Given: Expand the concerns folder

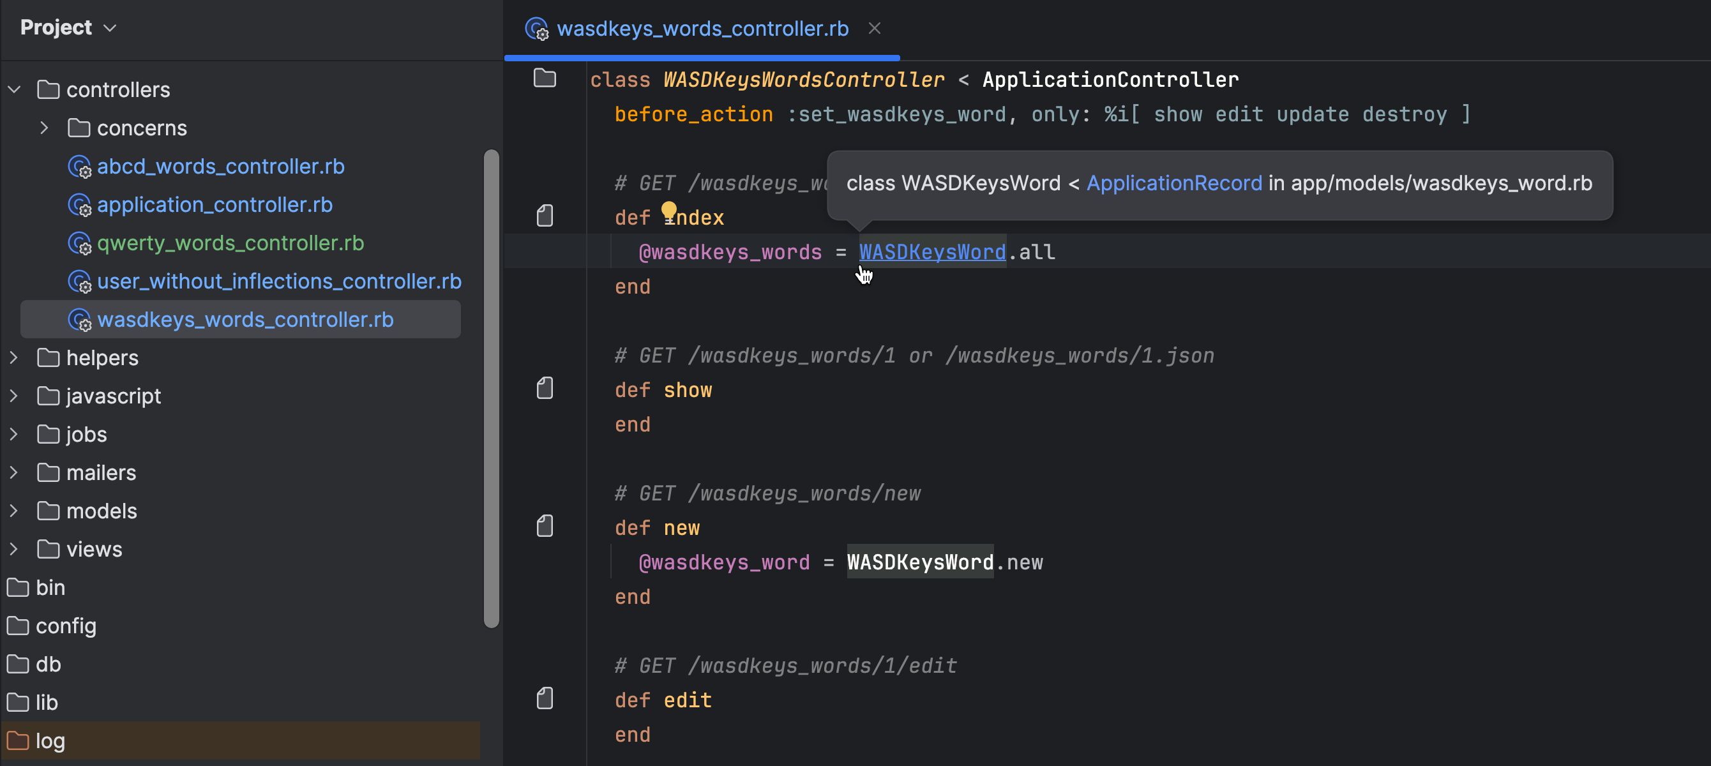Looking at the screenshot, I should click(44, 128).
